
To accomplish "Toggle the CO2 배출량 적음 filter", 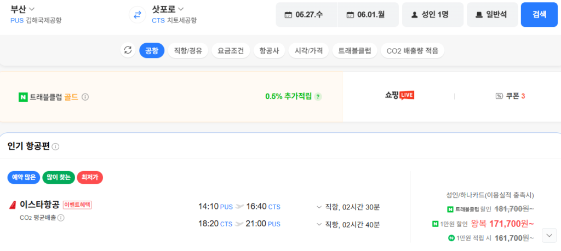I will [x=412, y=51].
